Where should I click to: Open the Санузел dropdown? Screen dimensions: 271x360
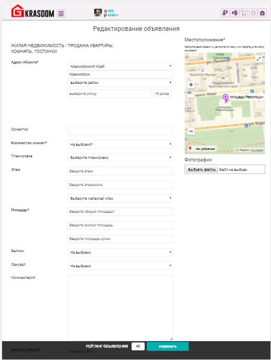coord(120,266)
